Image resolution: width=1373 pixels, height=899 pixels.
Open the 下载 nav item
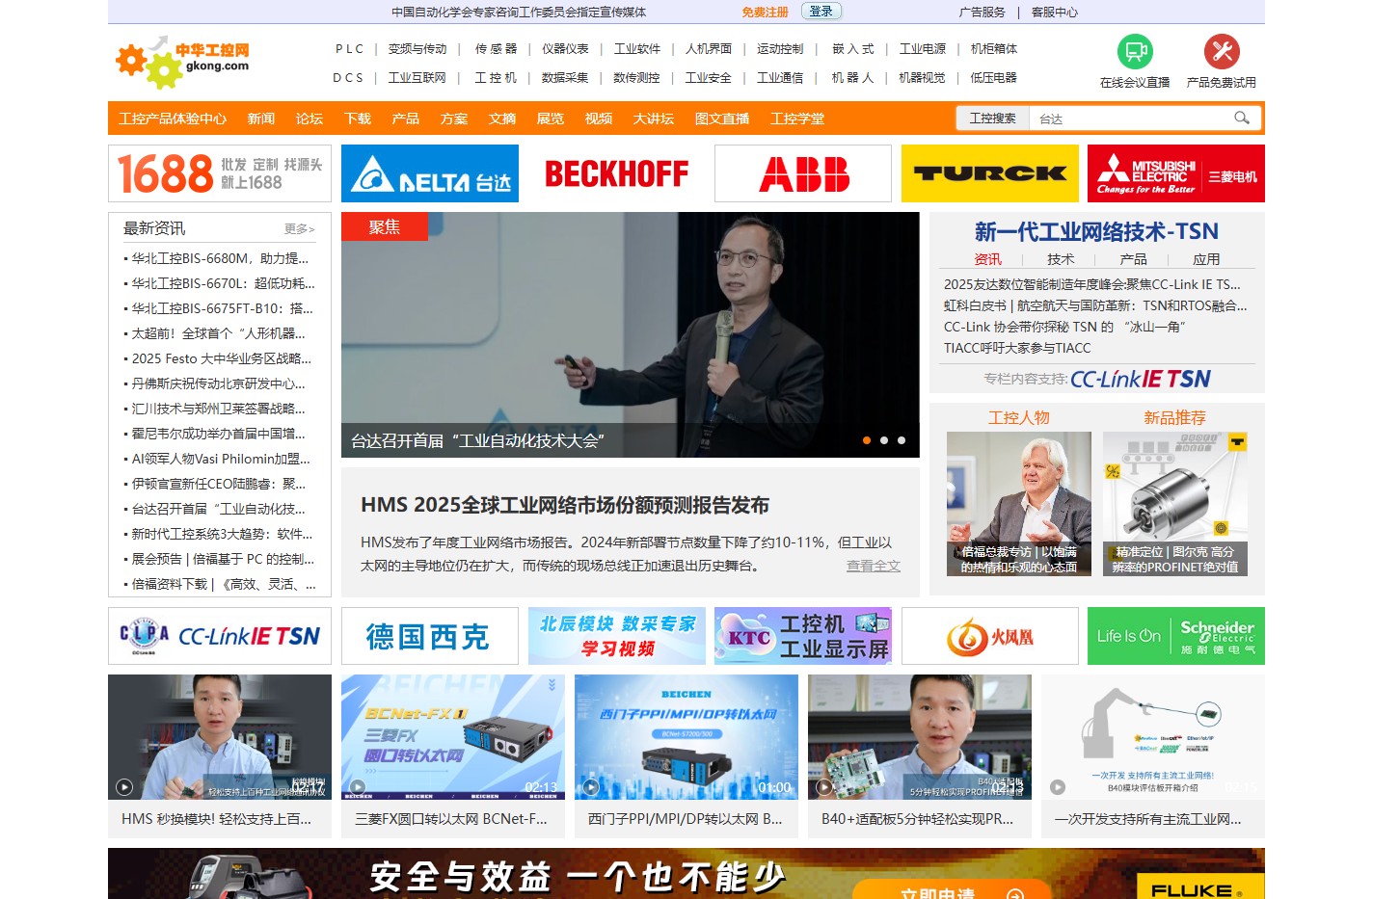pyautogui.click(x=358, y=119)
